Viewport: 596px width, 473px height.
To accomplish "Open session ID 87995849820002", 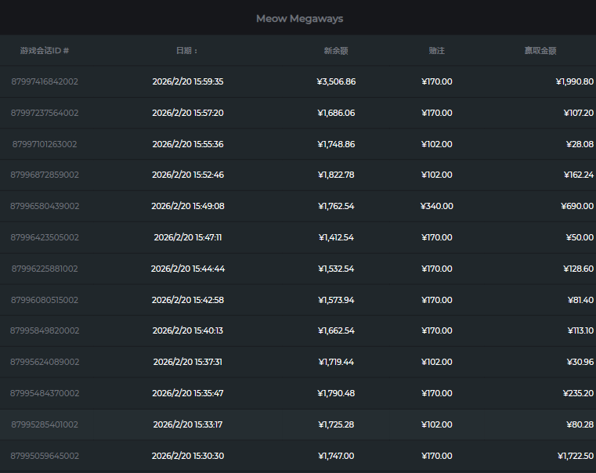I will coord(45,330).
